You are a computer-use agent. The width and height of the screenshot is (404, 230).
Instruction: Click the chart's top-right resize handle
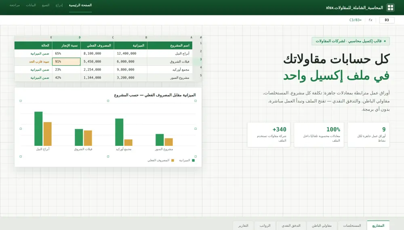(x=196, y=101)
